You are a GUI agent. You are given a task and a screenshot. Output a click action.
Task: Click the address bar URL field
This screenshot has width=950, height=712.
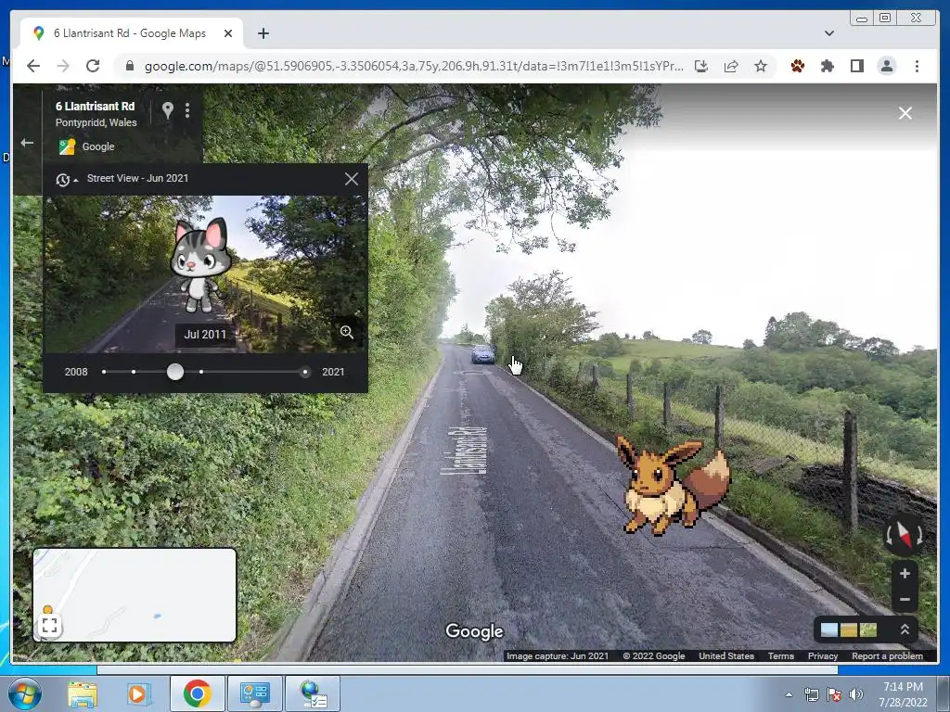point(413,66)
